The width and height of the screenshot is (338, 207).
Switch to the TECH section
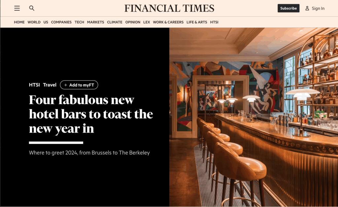coord(79,22)
